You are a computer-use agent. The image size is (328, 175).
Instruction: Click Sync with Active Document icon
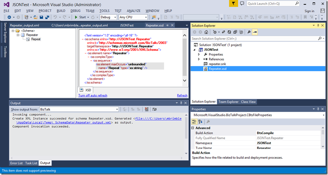click(x=223, y=32)
